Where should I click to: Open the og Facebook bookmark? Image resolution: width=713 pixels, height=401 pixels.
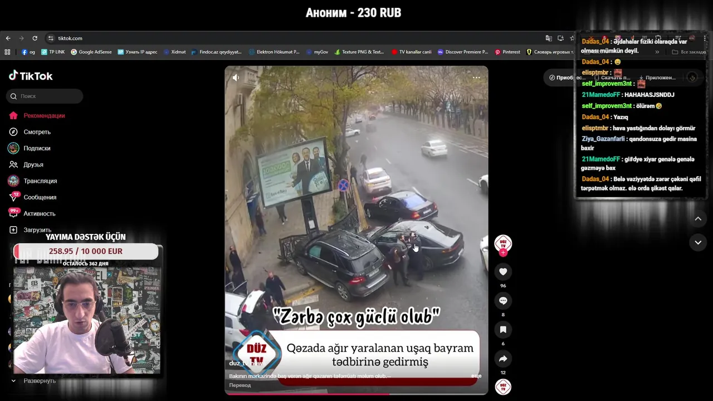coord(28,52)
